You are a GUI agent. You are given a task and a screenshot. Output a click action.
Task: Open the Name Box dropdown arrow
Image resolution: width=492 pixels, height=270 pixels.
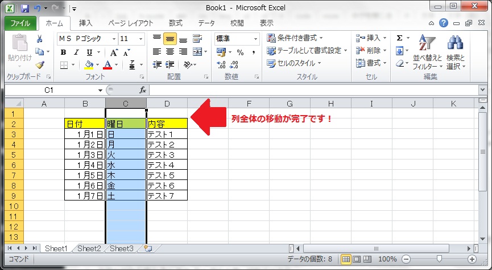tap(100, 91)
